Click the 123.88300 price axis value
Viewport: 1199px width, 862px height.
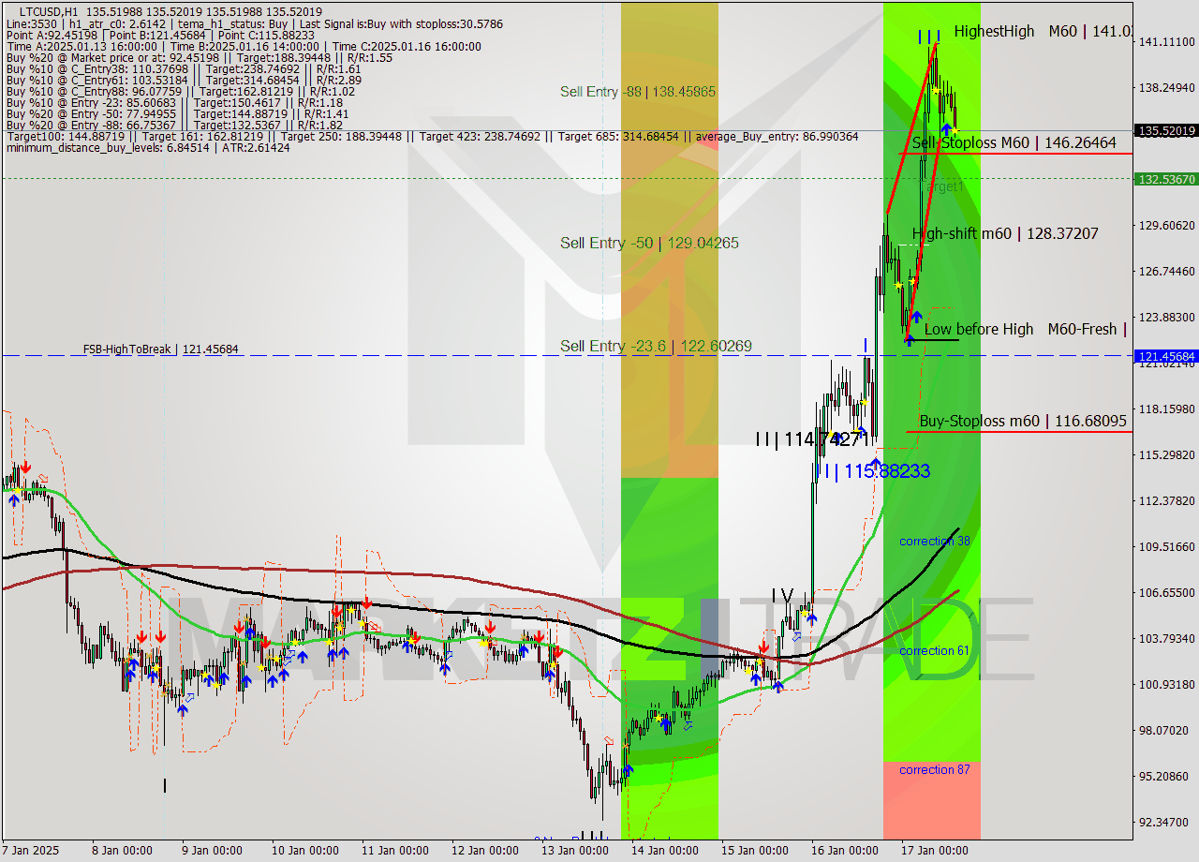[x=1166, y=317]
